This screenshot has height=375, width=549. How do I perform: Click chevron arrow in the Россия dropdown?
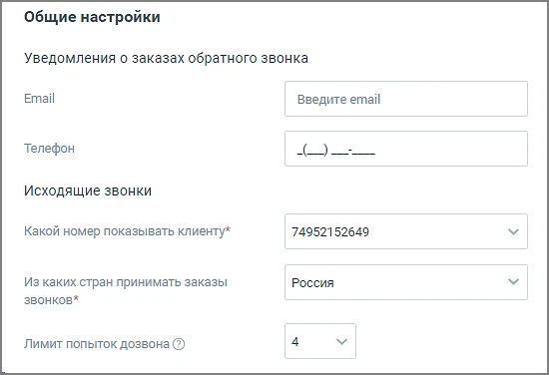coord(513,281)
